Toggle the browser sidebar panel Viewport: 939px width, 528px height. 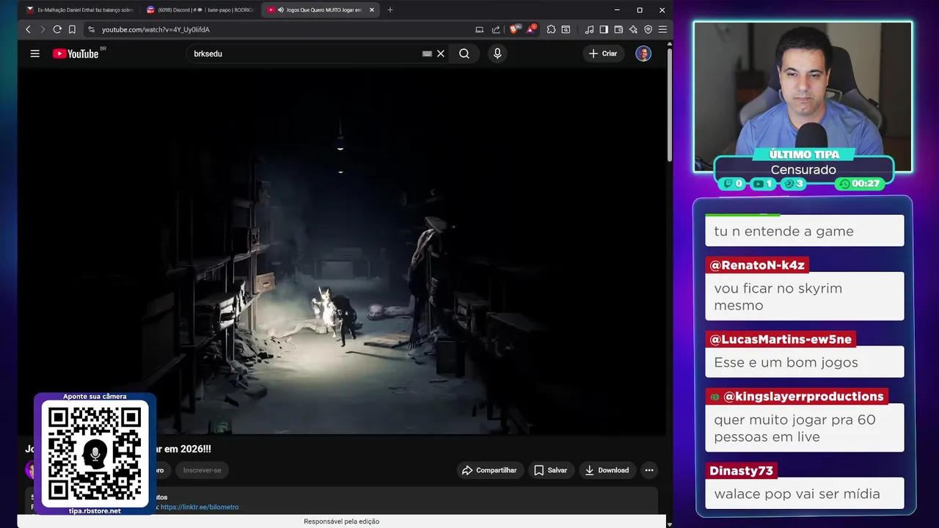coord(604,29)
